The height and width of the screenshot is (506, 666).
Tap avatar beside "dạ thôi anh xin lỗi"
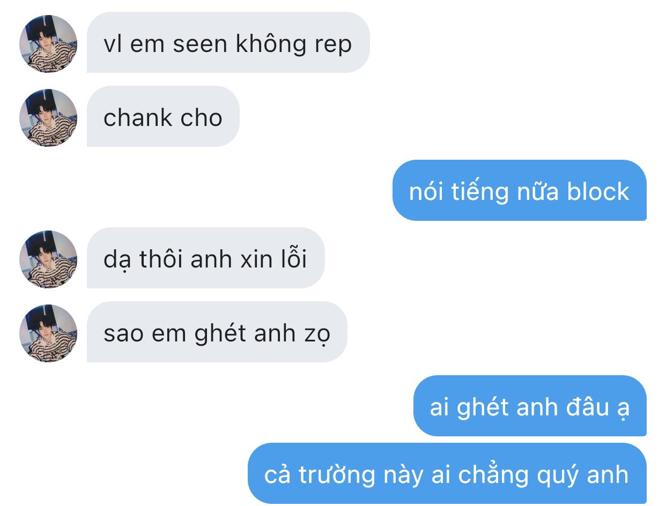(x=48, y=259)
